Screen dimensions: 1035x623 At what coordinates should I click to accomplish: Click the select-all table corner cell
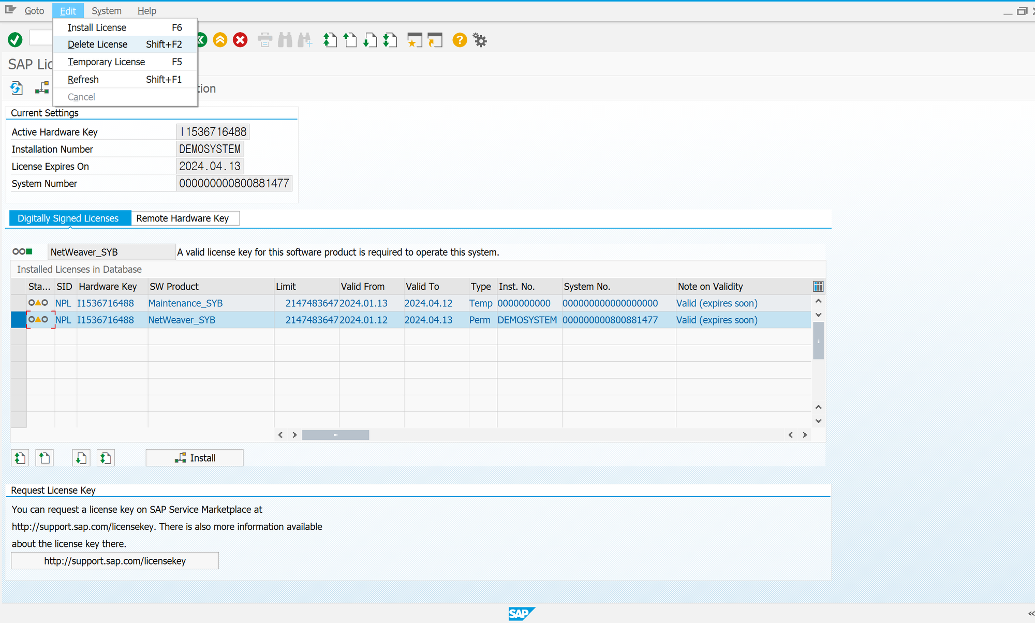(19, 287)
